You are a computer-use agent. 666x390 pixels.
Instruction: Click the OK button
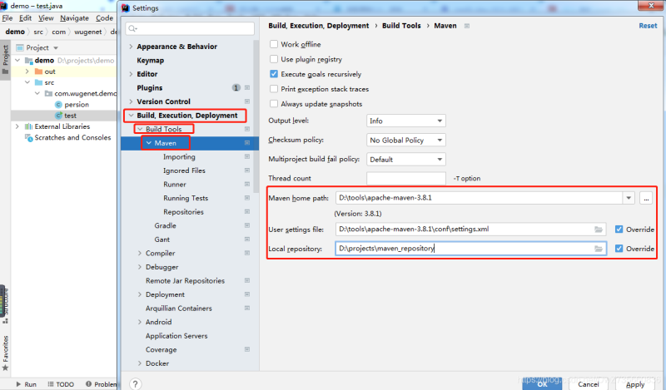[x=542, y=383]
